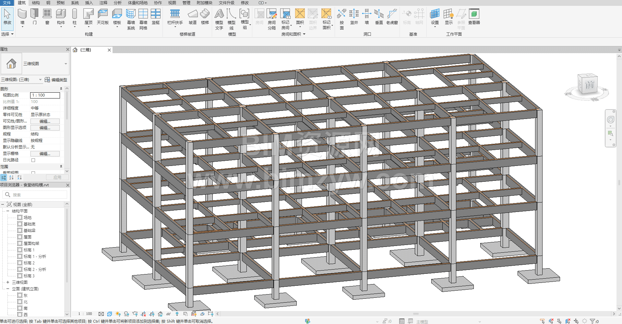Click 编辑 button for 显示栅格
This screenshot has height=324, width=622.
coord(45,154)
